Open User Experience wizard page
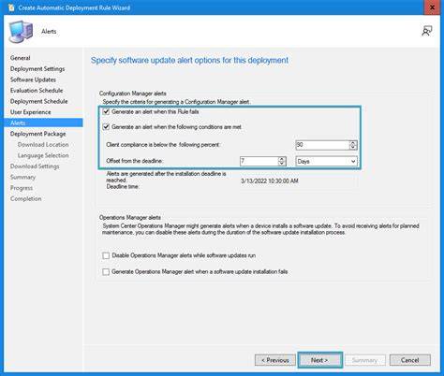This screenshot has height=376, width=444. pyautogui.click(x=30, y=112)
